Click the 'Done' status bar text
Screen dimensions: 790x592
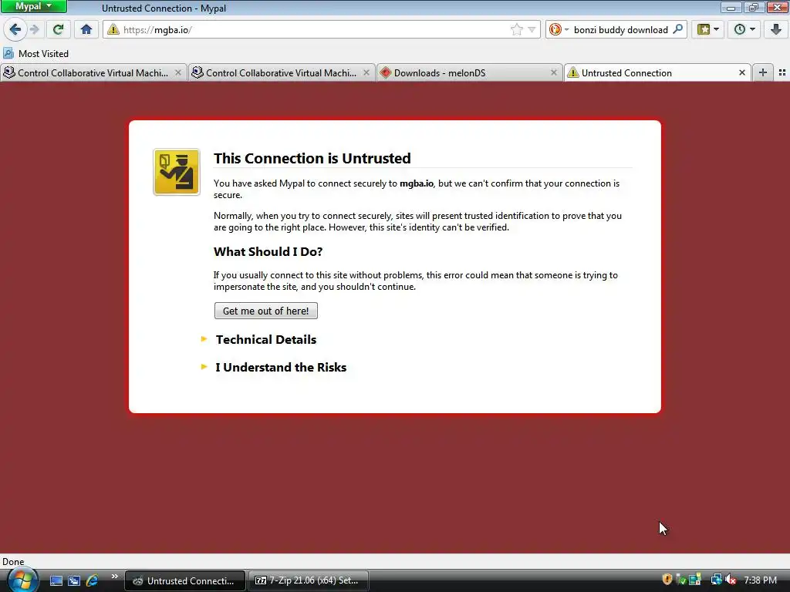click(x=13, y=562)
